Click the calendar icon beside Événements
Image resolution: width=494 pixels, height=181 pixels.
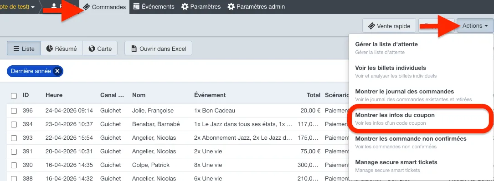click(x=136, y=7)
